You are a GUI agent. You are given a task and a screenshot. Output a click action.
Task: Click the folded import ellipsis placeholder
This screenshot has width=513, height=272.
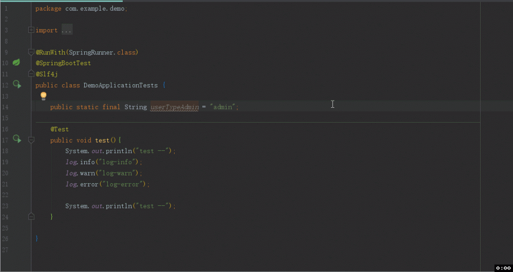point(67,30)
